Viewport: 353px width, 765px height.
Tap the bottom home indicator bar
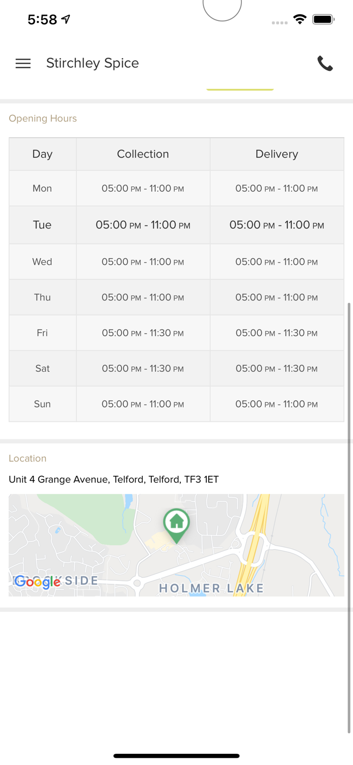(x=176, y=756)
